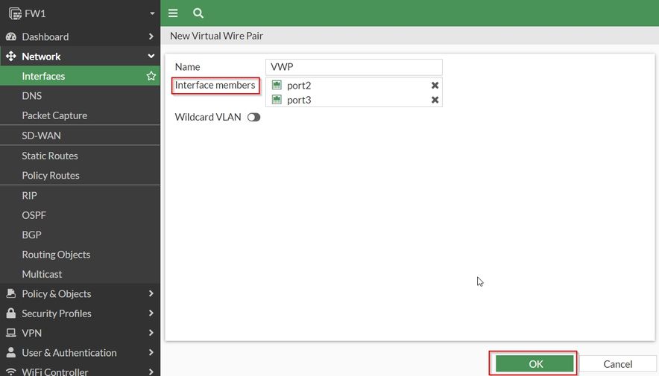
Task: Click the Network cross-arrows icon
Action: click(x=11, y=57)
